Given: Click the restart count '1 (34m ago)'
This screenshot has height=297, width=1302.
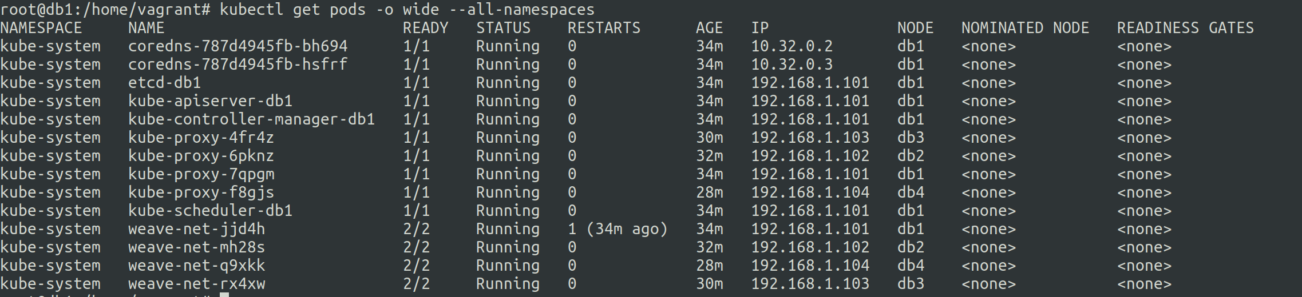Looking at the screenshot, I should point(618,229).
